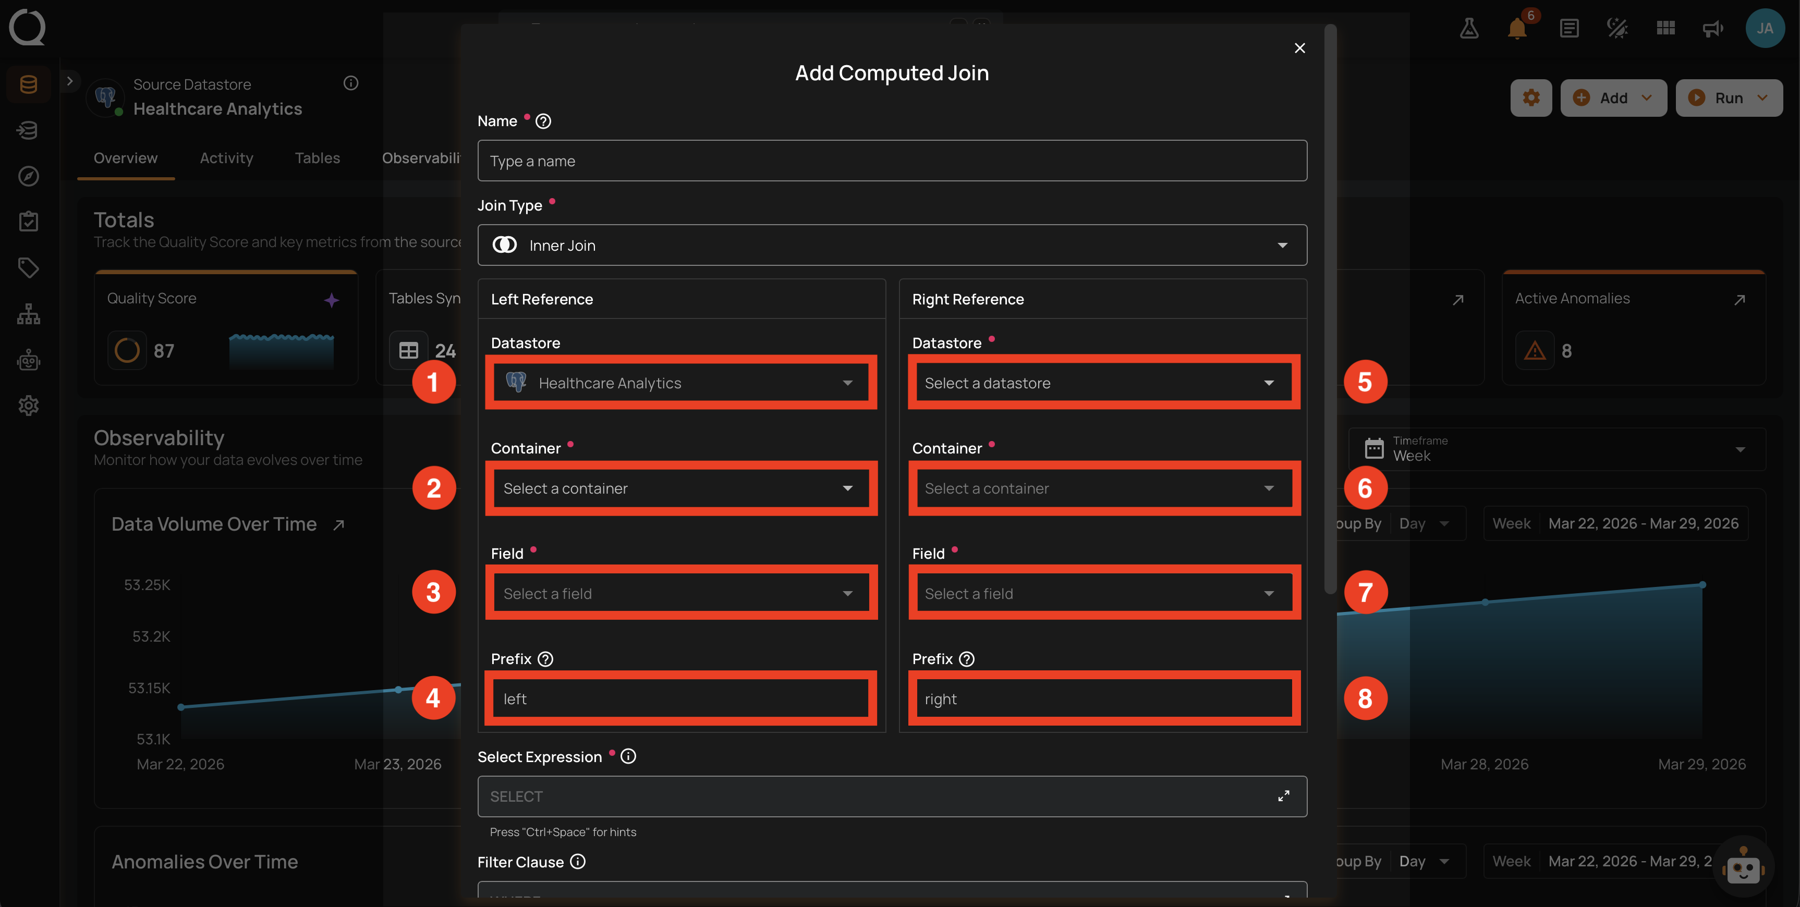Screen dimensions: 1800x907
Task: Open the chatbot assistant icon
Action: [1743, 867]
